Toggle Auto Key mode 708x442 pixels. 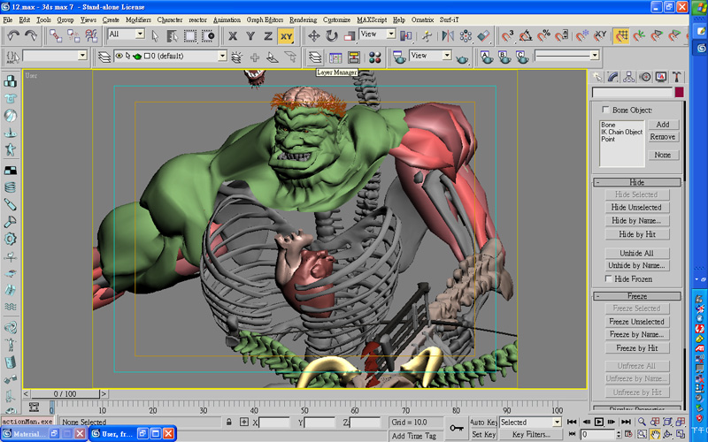(x=483, y=423)
